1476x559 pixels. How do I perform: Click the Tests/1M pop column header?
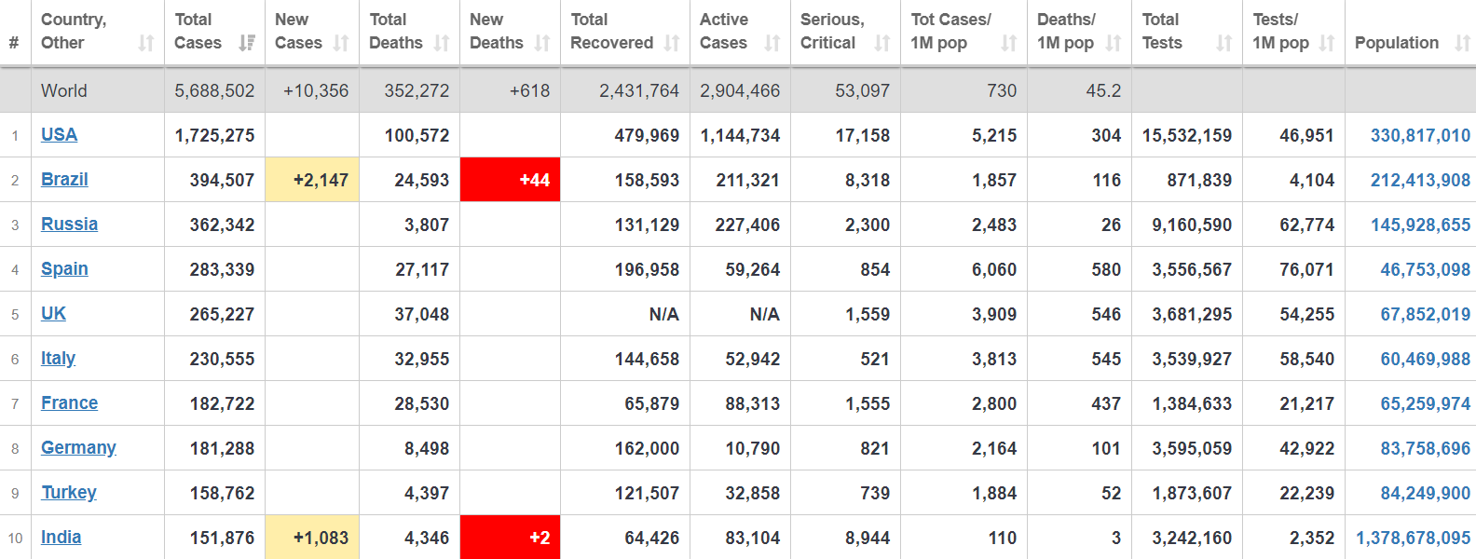click(1281, 32)
